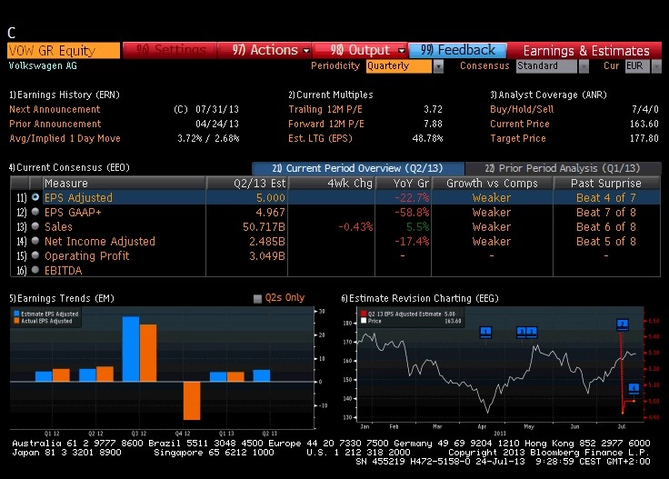Select the Sales measure radio button
The width and height of the screenshot is (669, 479).
[x=35, y=226]
